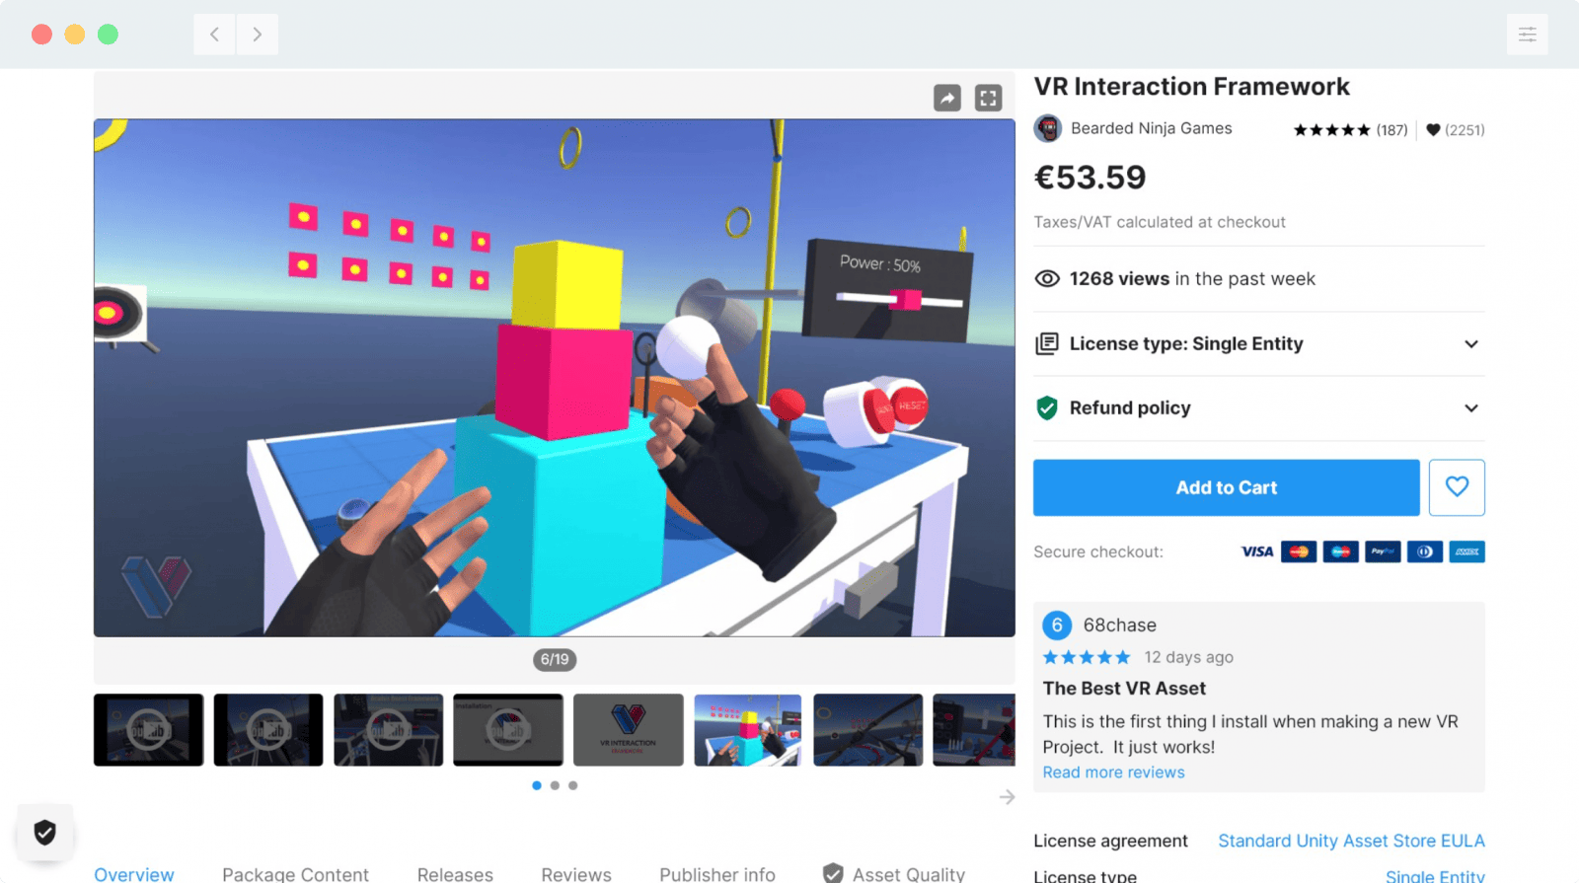Image resolution: width=1579 pixels, height=883 pixels.
Task: Open the Package Content tab
Action: point(295,874)
